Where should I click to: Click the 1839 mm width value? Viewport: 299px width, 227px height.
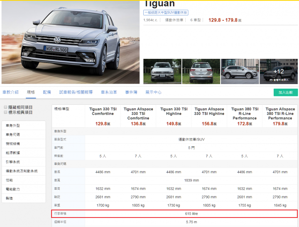[191, 180]
